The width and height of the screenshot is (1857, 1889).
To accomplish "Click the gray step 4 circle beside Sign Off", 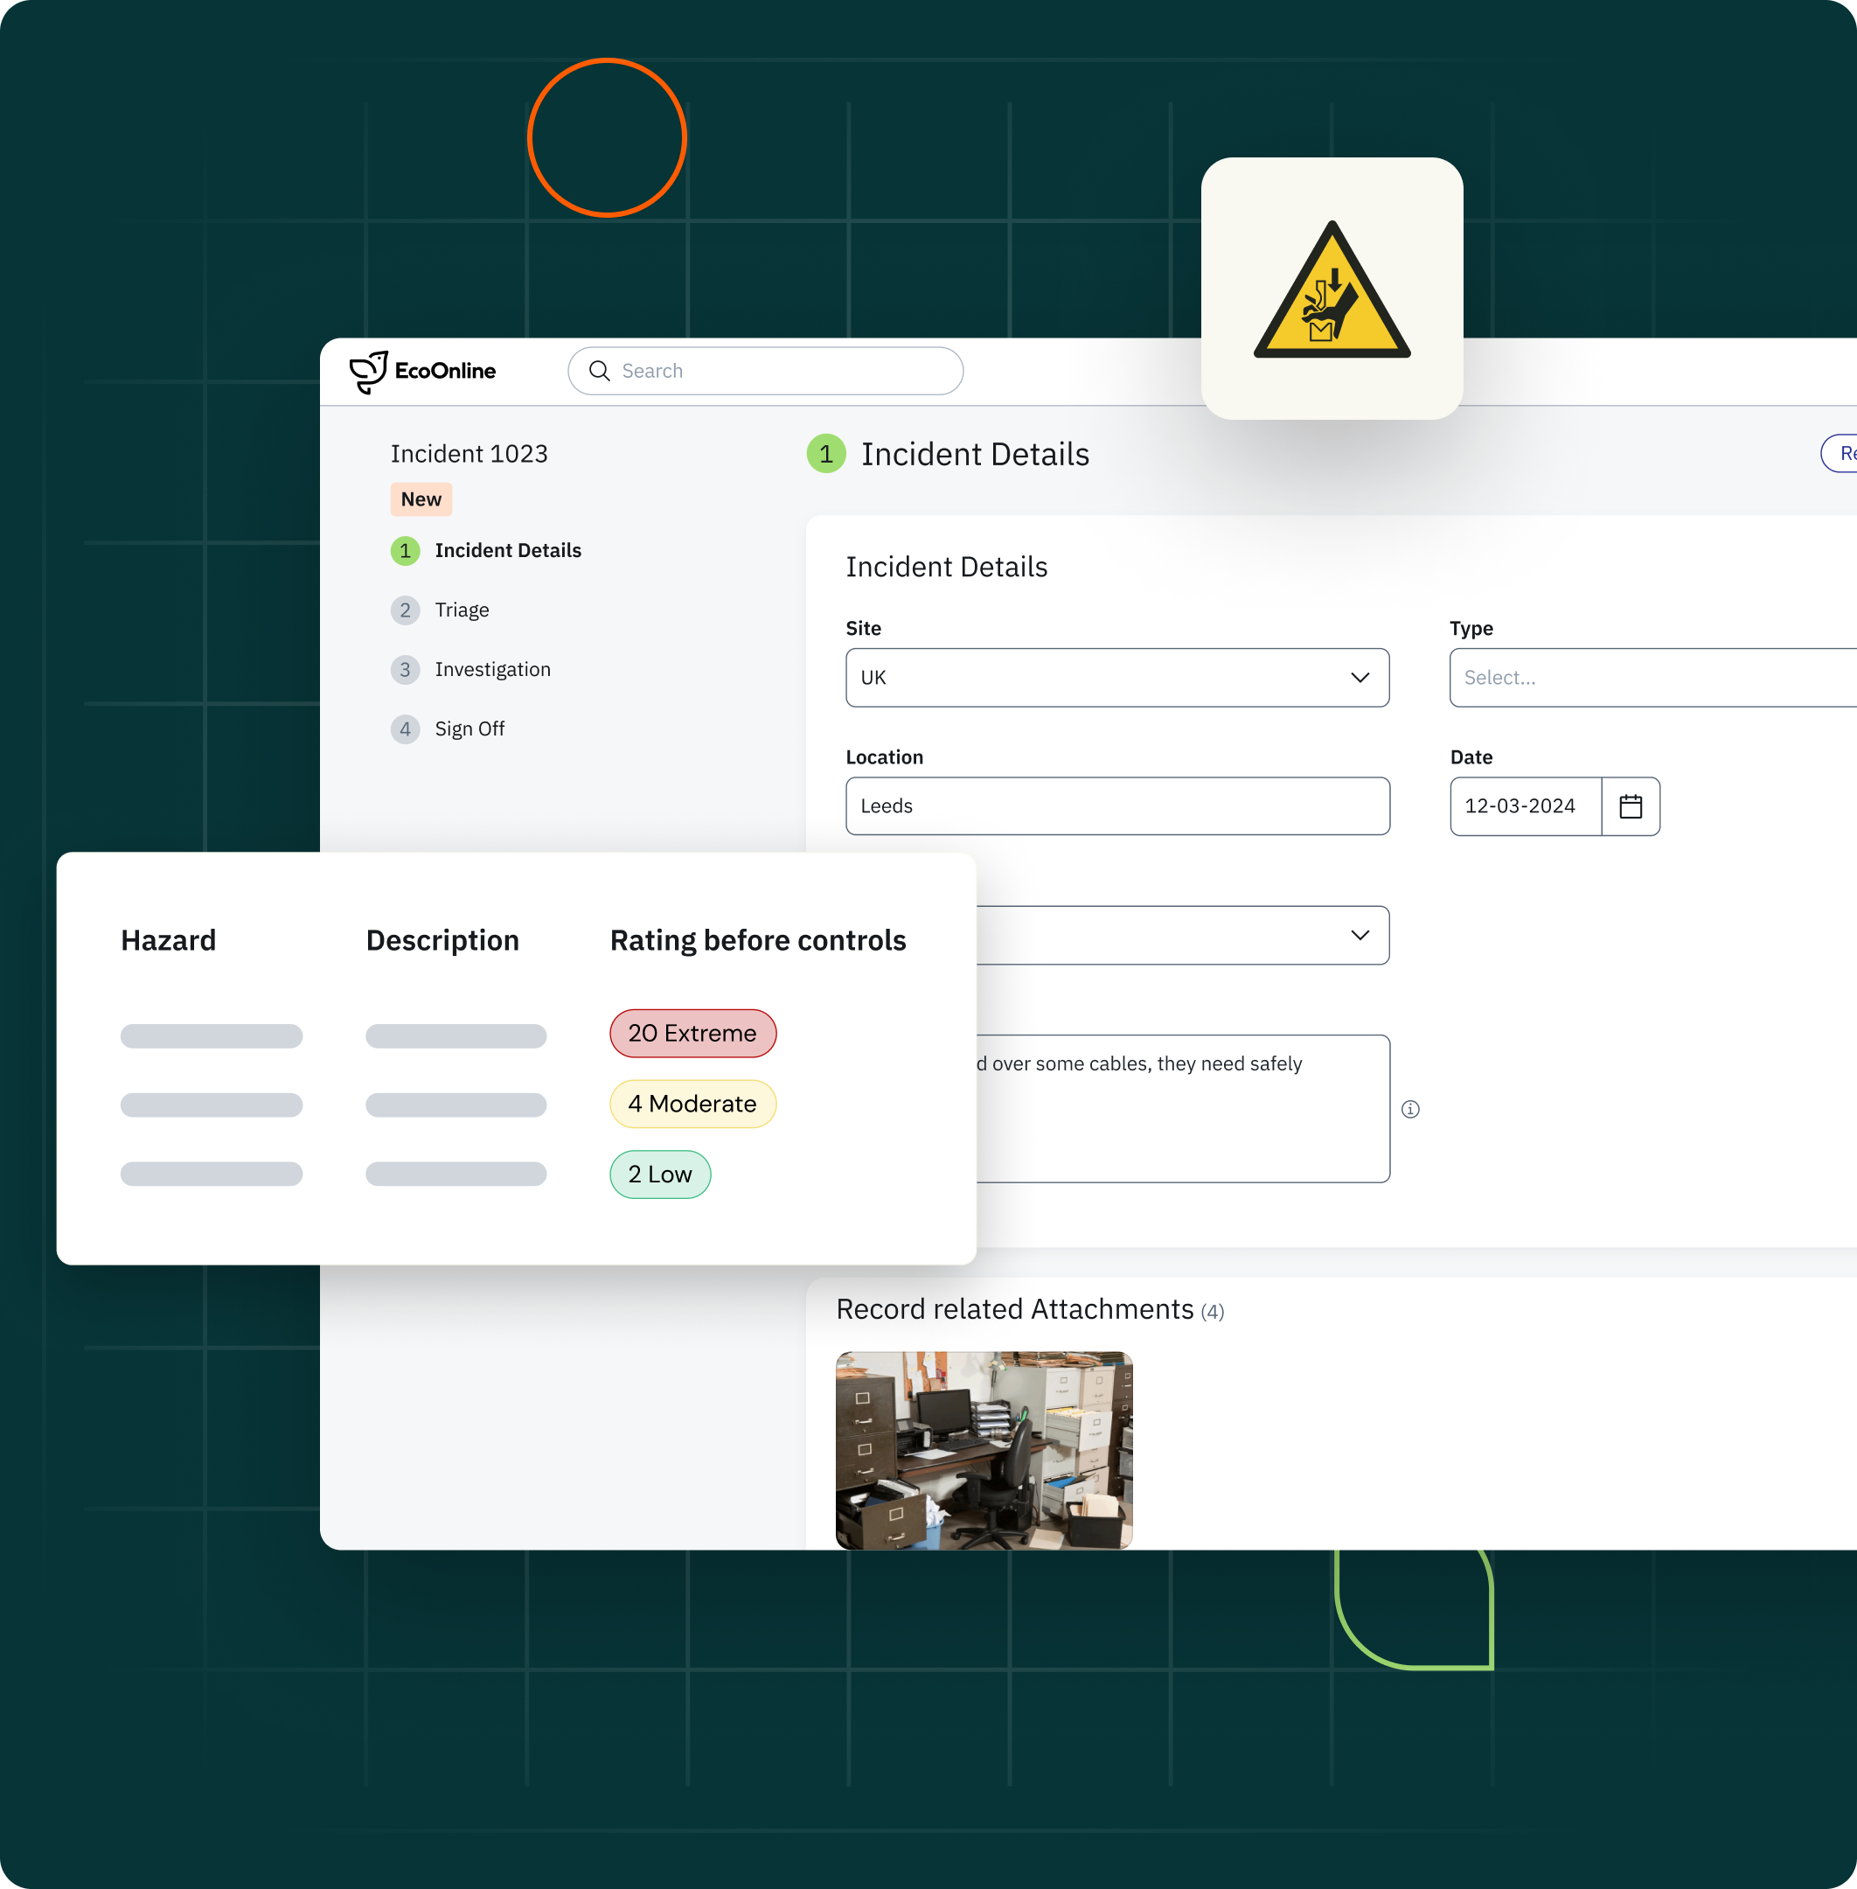I will pos(405,728).
